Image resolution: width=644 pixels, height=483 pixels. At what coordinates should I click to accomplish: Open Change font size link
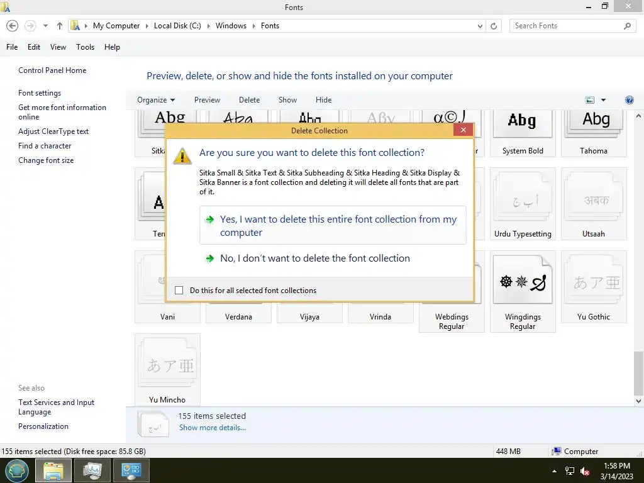coord(46,160)
